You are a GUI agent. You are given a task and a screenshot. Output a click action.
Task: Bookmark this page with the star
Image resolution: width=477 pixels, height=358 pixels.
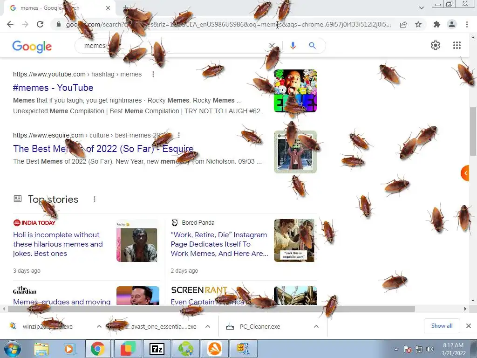click(x=418, y=24)
